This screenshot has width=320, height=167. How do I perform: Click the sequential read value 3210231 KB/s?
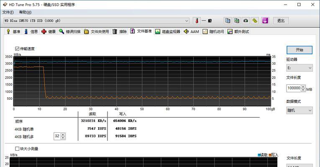[93, 121]
